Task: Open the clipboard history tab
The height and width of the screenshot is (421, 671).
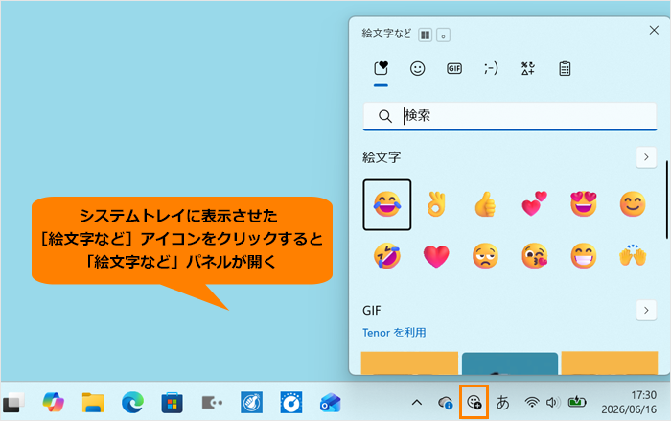Action: 565,68
